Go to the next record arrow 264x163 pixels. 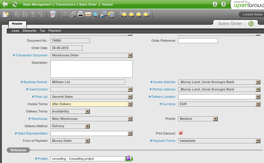point(139,14)
